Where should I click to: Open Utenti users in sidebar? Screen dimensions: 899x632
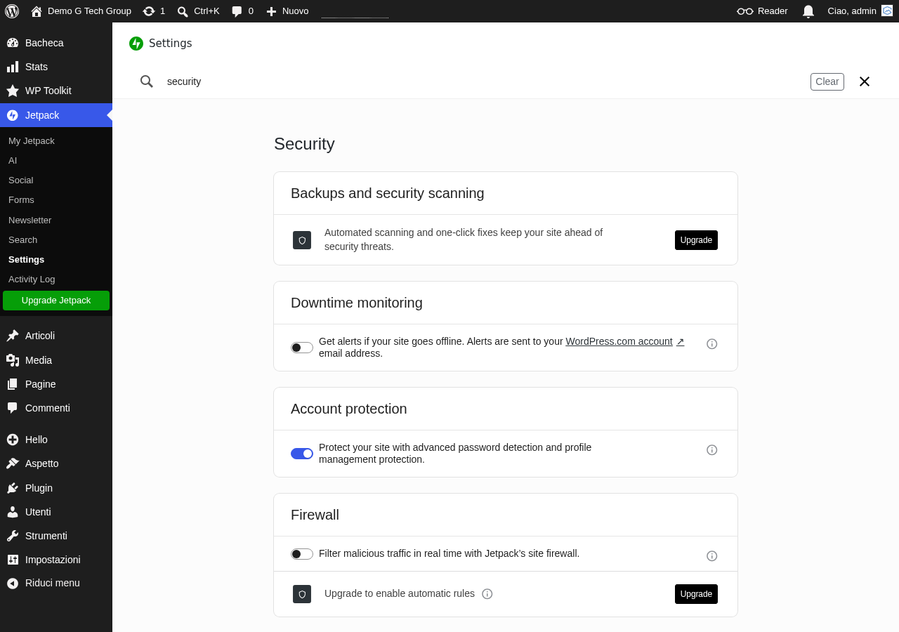(56, 512)
